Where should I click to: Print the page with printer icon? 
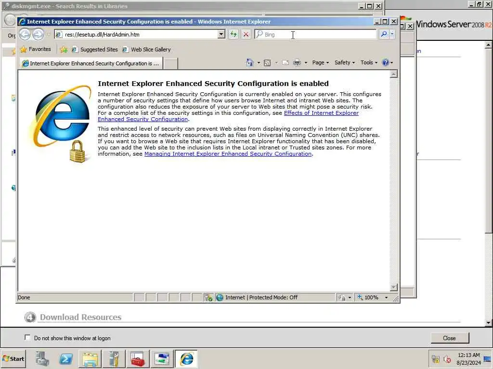[x=297, y=63]
